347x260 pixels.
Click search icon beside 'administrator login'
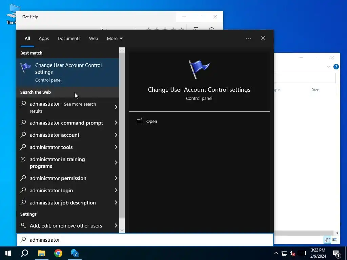click(x=23, y=190)
